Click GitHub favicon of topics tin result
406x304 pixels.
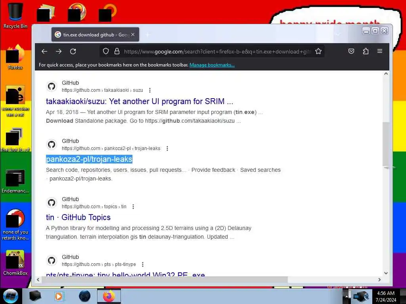pyautogui.click(x=52, y=203)
